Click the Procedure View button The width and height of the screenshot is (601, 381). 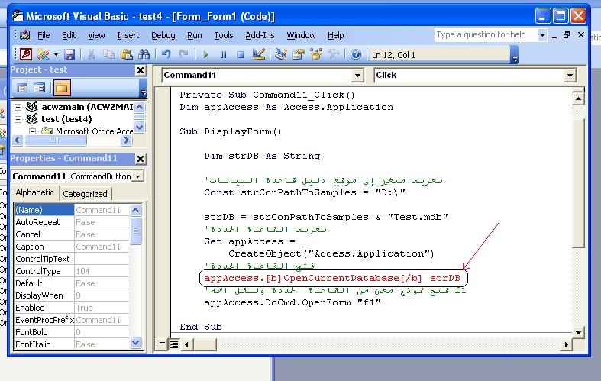[x=161, y=344]
